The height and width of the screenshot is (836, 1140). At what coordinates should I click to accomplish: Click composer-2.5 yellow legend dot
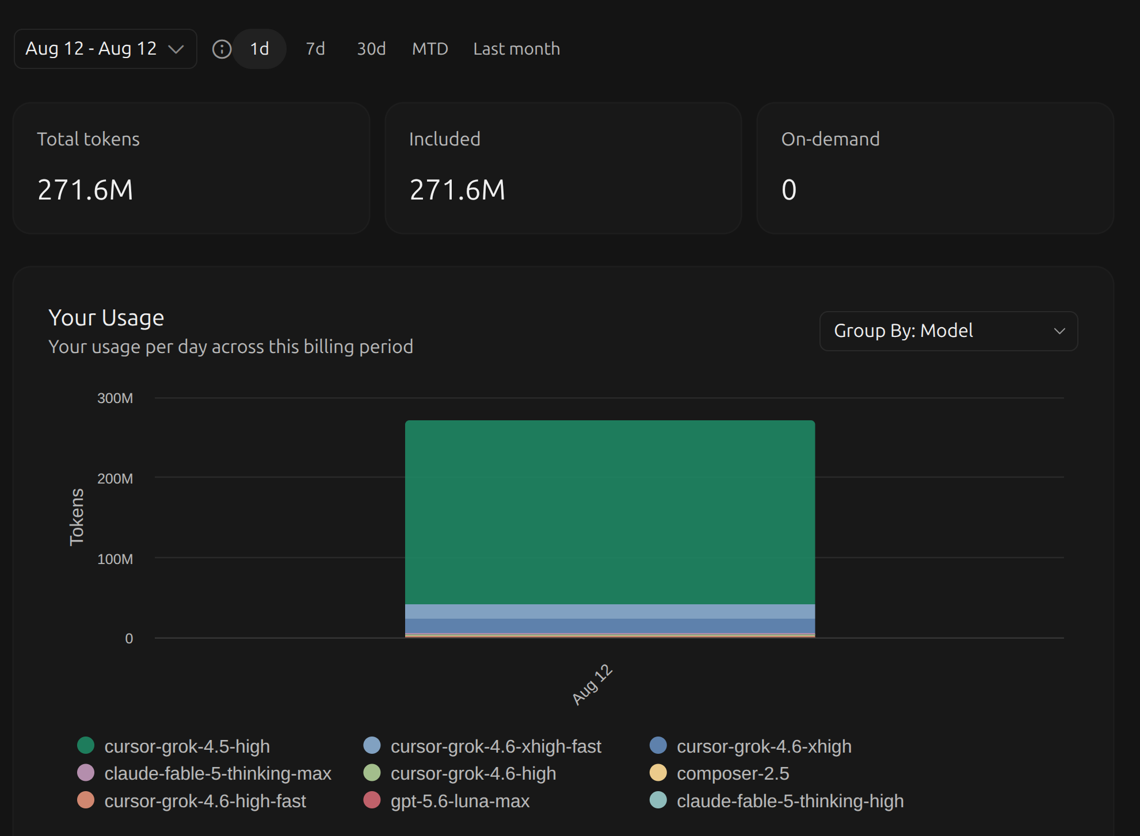tap(658, 773)
